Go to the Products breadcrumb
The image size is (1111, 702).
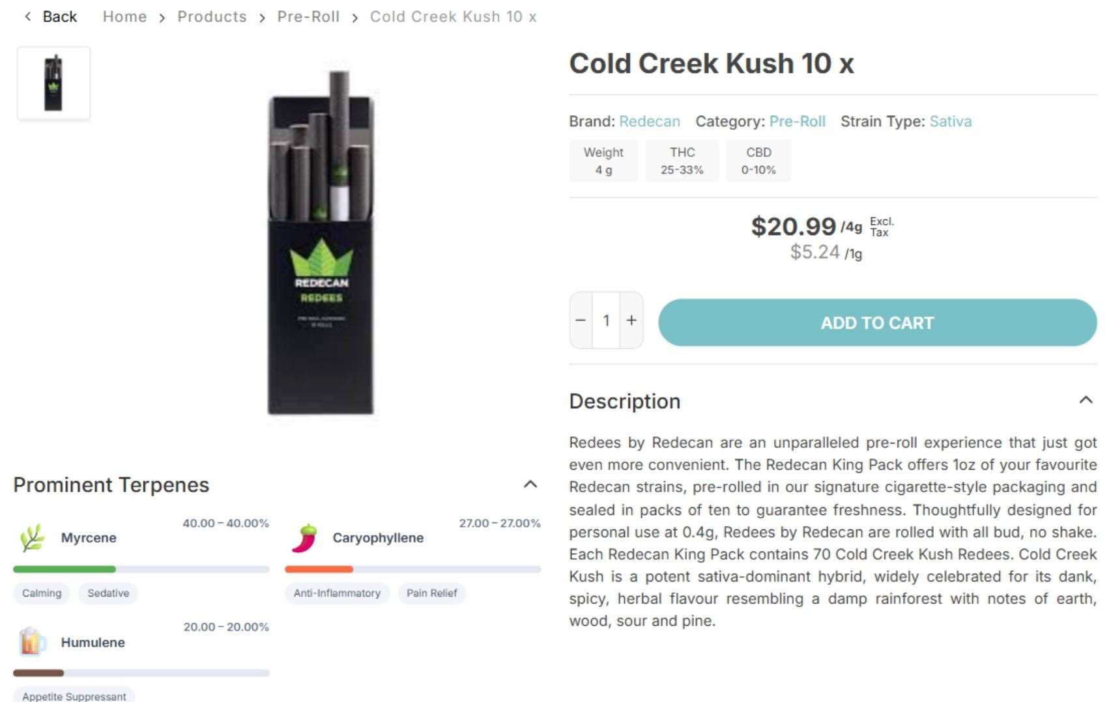coord(212,17)
